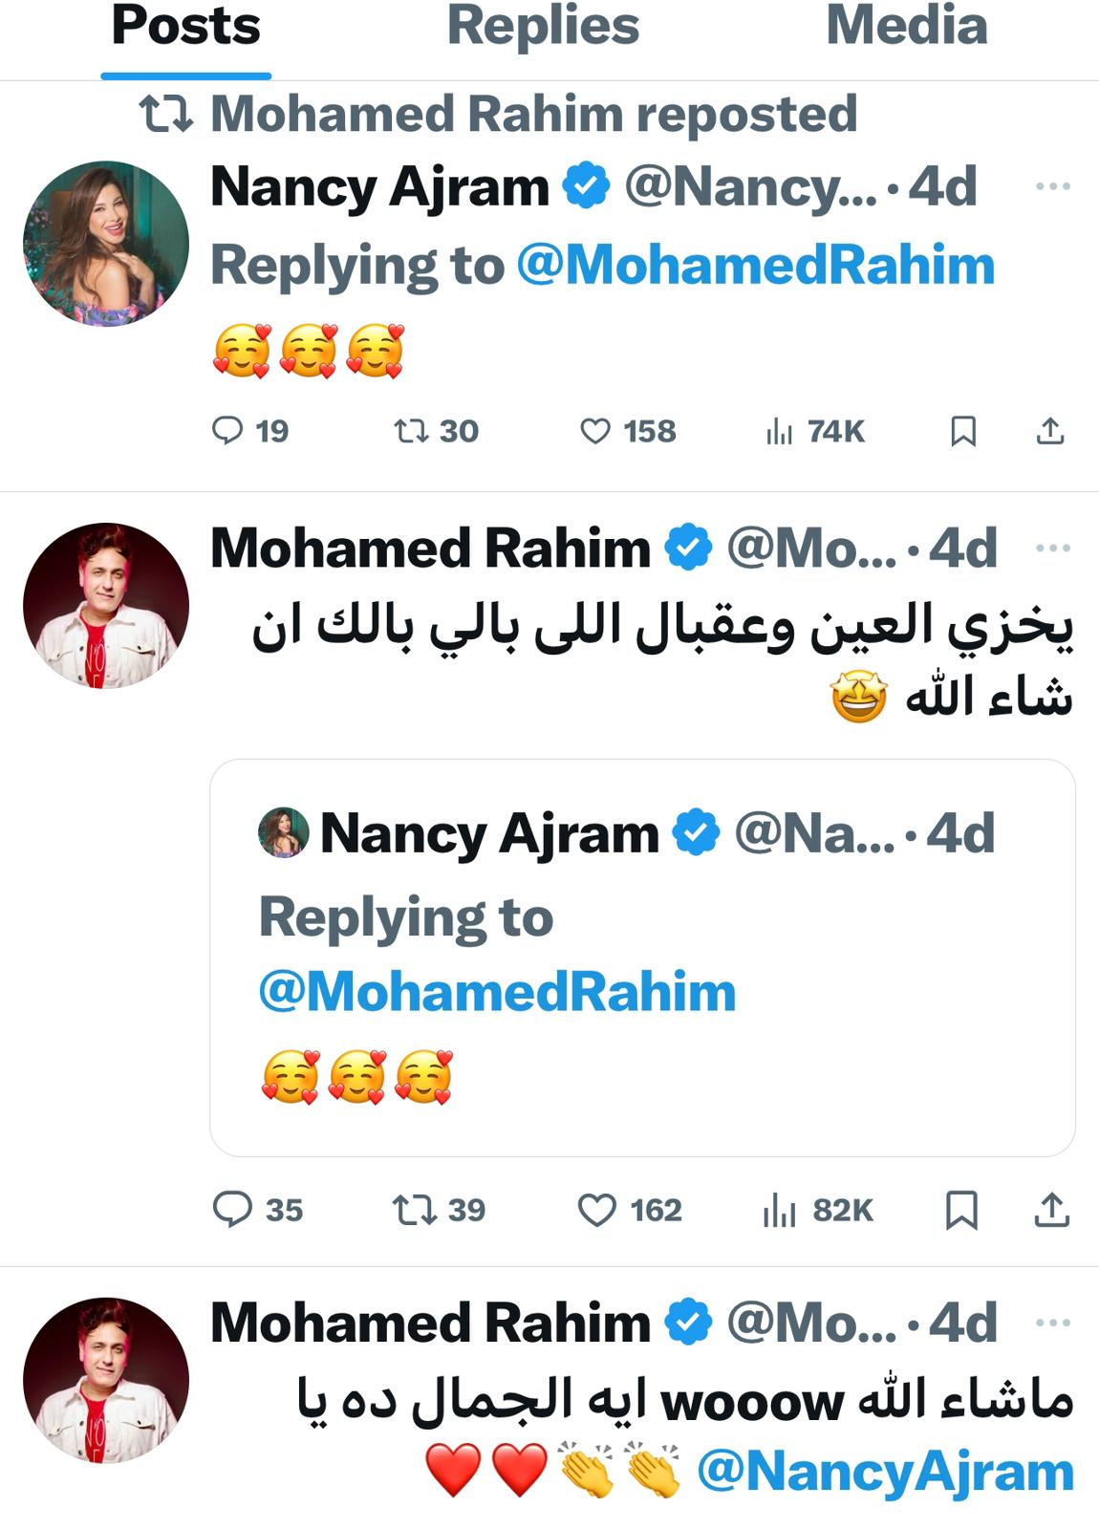Select the Posts tab
This screenshot has height=1529, width=1099.
coord(186,27)
